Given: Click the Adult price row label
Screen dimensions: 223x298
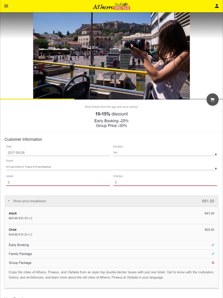Looking at the screenshot, I should click(x=13, y=213).
